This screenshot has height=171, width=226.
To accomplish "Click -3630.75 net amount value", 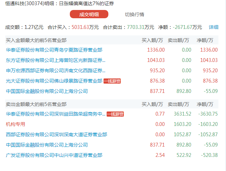I will [208, 114].
